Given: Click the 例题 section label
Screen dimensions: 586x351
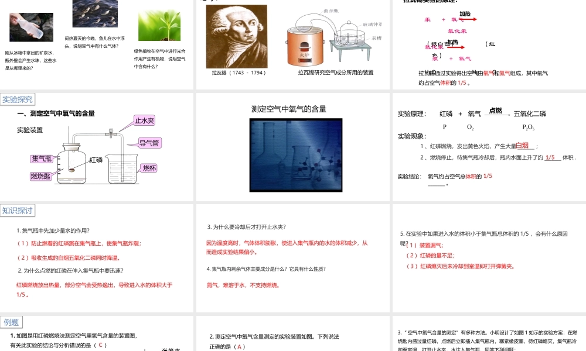Looking at the screenshot, I should click(12, 322).
